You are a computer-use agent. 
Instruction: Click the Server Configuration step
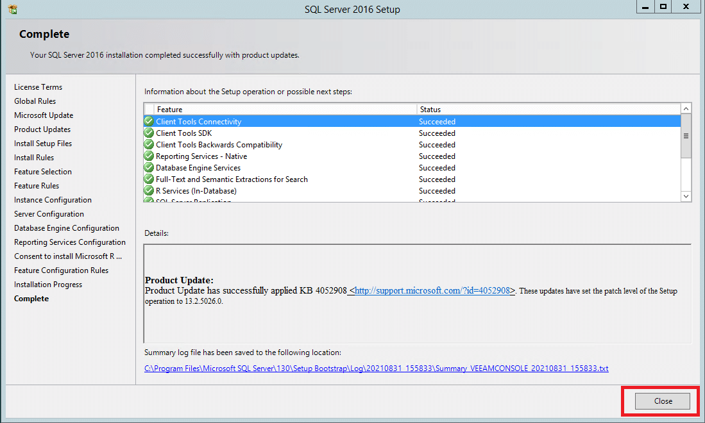(49, 214)
